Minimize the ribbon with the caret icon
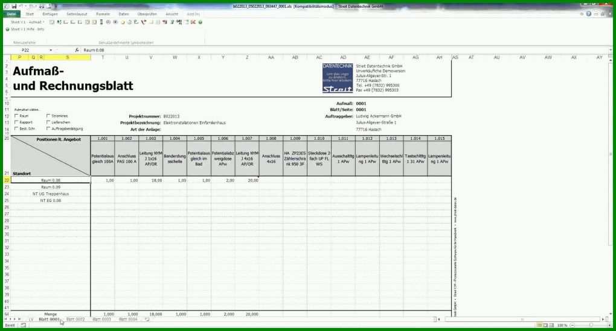This screenshot has width=616, height=331. click(x=582, y=14)
